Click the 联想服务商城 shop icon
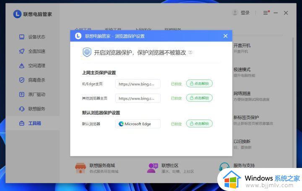The height and width of the screenshot is (191, 302). (80, 168)
